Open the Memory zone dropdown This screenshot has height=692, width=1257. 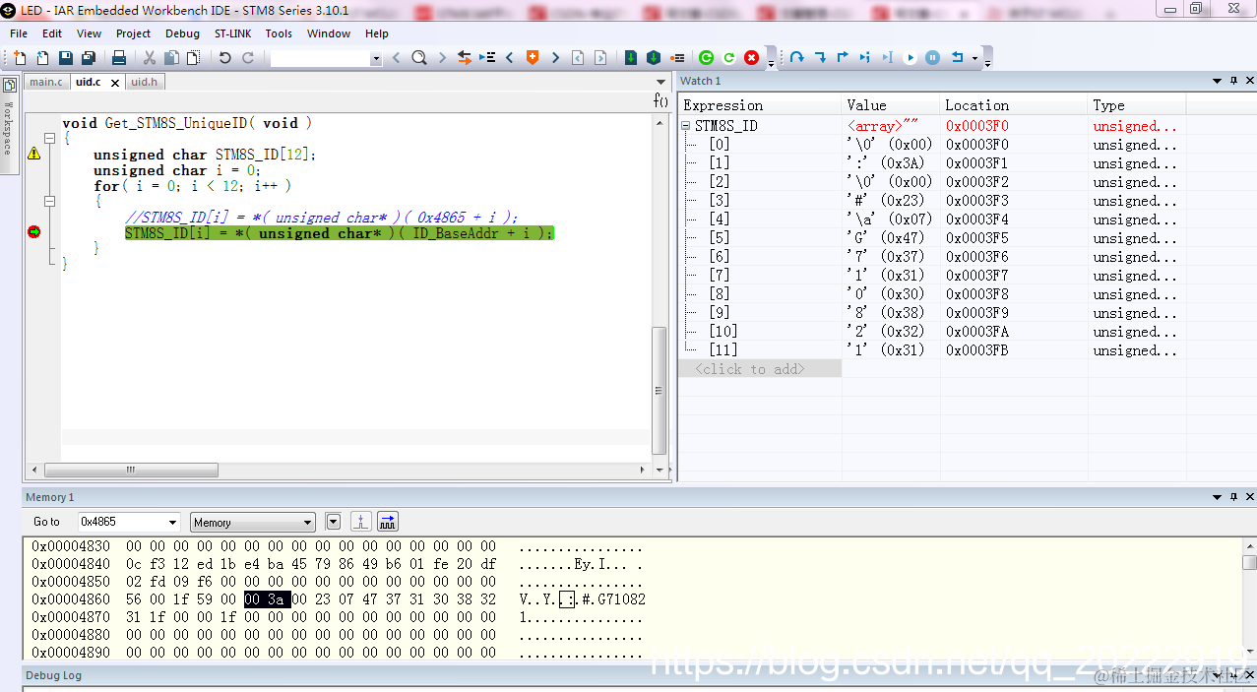(308, 523)
